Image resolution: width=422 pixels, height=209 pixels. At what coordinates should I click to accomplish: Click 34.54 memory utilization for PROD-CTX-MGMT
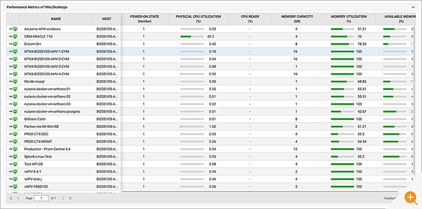(362, 141)
